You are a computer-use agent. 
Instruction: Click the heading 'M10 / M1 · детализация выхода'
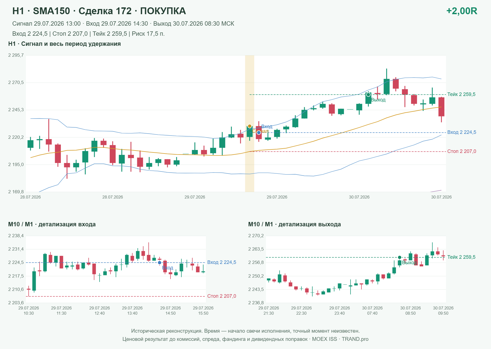click(x=295, y=224)
